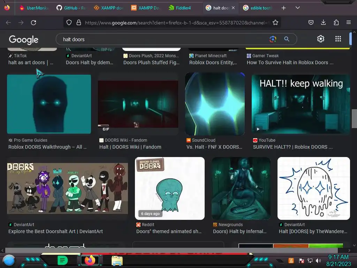
Task: Click the Gamer Tweak source label
Action: tap(265, 55)
